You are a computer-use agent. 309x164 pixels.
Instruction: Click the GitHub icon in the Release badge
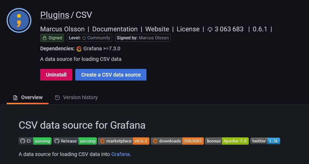coord(57,141)
